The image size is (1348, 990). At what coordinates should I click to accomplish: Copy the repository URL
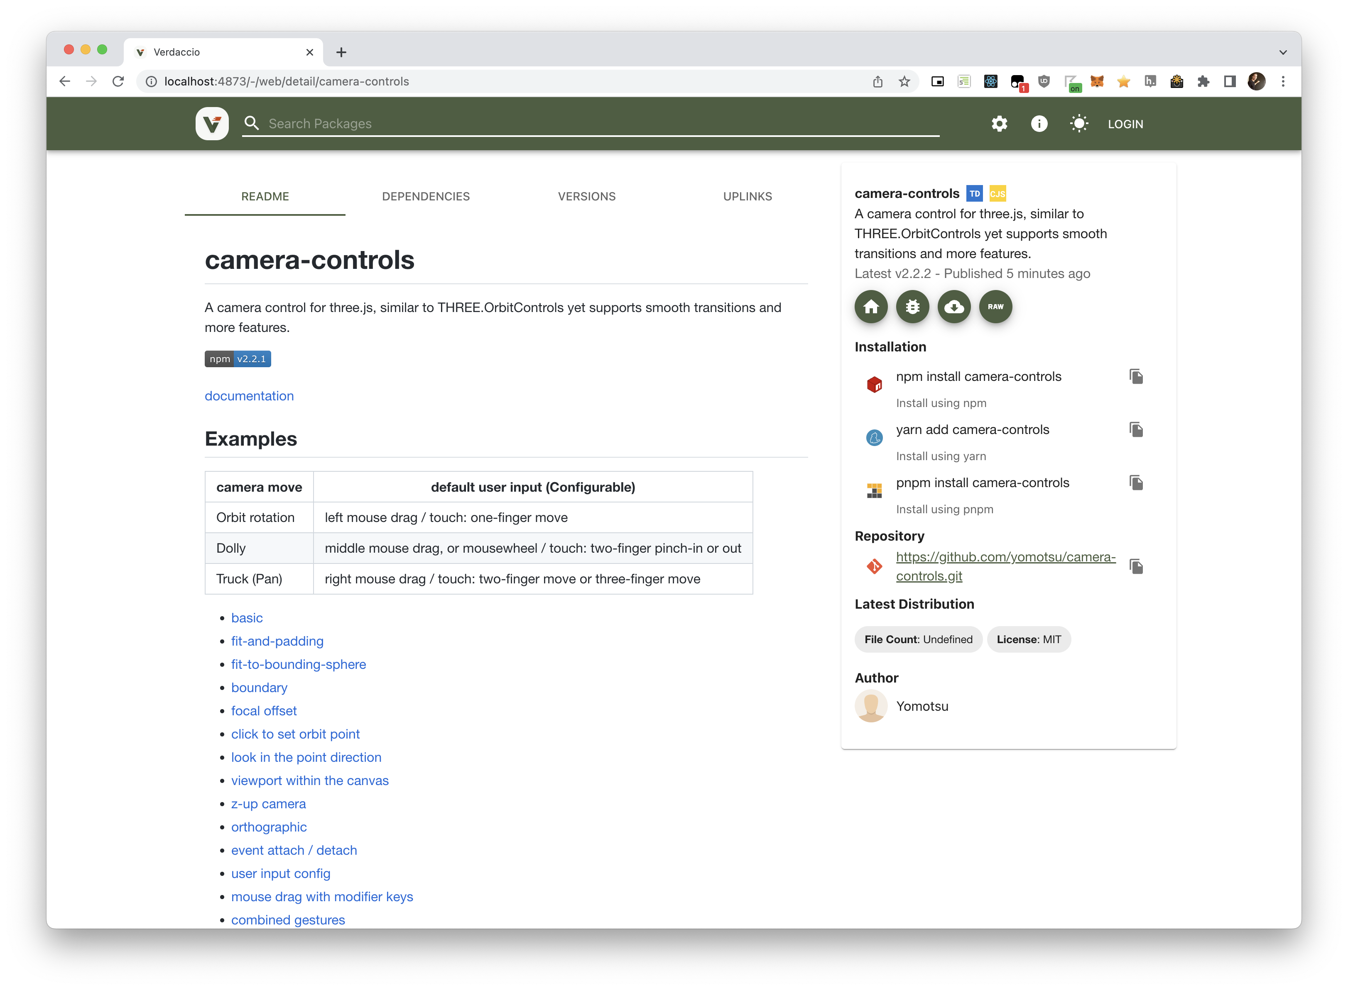click(x=1136, y=566)
